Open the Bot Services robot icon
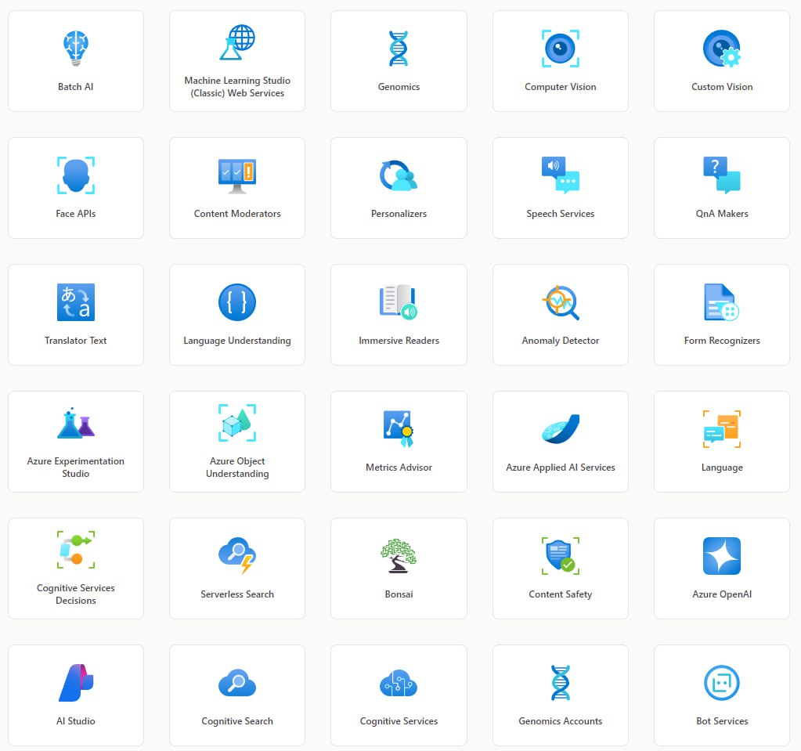801x751 pixels. [722, 683]
